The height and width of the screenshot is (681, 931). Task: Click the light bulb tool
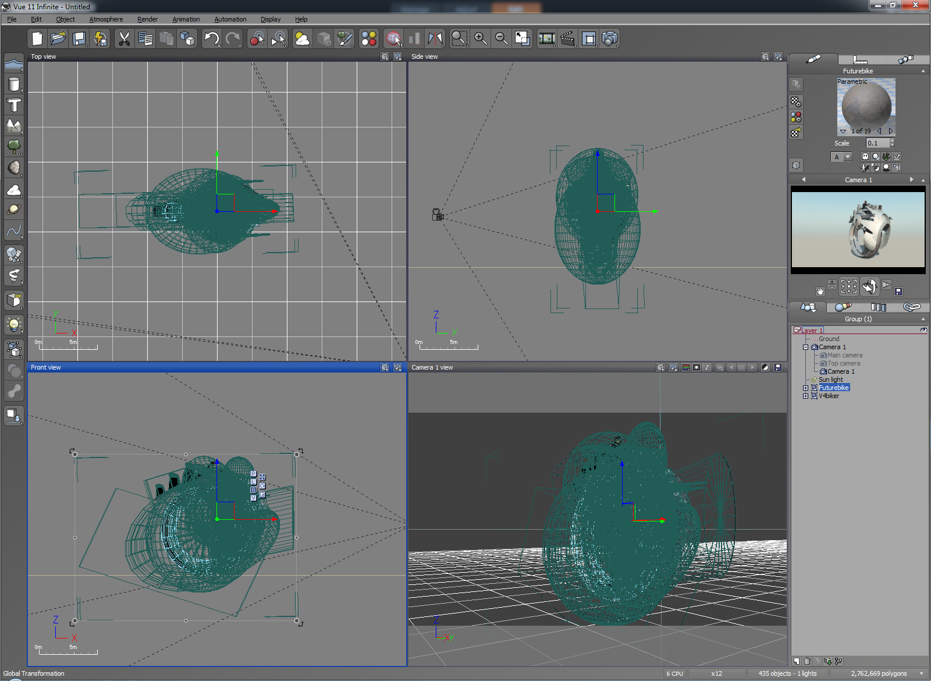pos(13,324)
